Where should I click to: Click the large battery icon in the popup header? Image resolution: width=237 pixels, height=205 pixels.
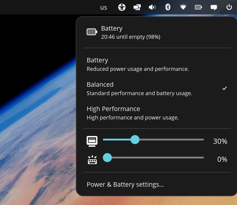(92, 32)
